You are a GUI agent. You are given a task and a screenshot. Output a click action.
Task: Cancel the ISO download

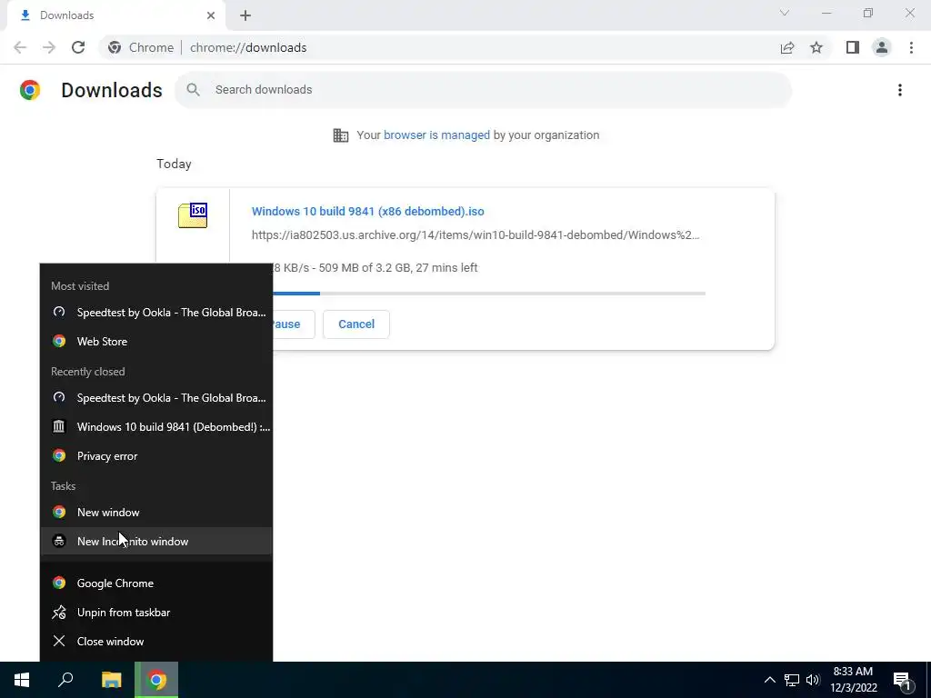356,324
